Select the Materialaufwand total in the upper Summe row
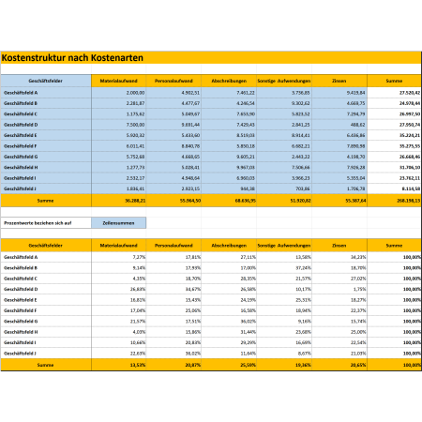Screen dimensions: 422x422 click(118, 201)
